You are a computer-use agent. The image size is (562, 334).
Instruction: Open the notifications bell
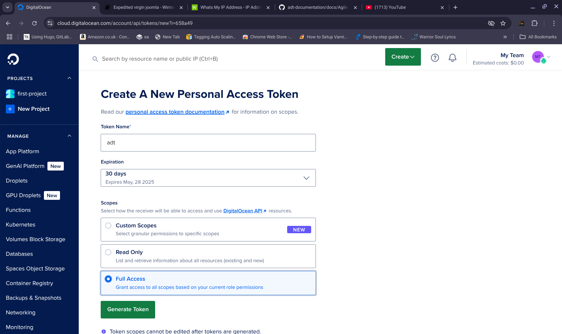pos(452,58)
